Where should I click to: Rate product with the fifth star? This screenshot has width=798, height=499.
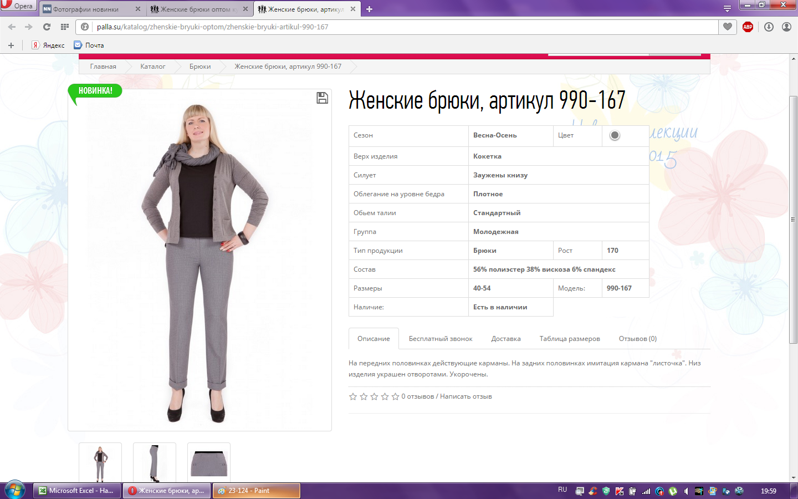[x=395, y=396]
